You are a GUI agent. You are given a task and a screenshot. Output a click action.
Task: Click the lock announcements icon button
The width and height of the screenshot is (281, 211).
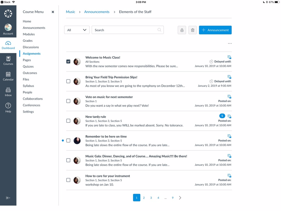pos(182,30)
